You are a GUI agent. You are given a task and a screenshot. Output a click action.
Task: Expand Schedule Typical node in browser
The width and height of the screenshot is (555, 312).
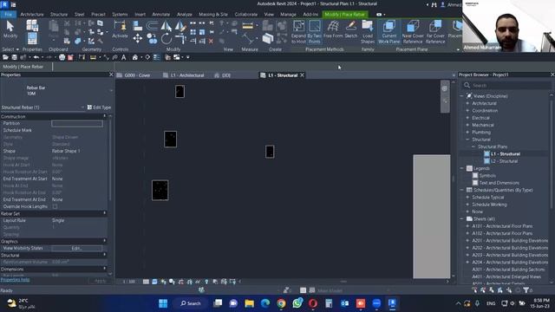click(467, 198)
